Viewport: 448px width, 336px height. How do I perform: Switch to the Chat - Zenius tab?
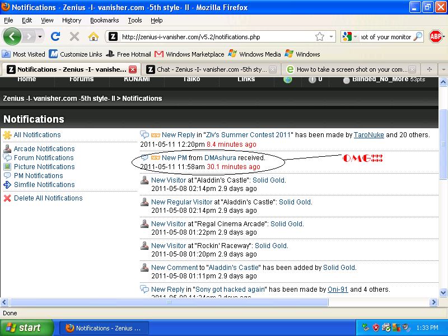tap(211, 69)
